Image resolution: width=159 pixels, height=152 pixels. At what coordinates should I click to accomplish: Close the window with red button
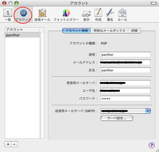click(x=4, y=3)
